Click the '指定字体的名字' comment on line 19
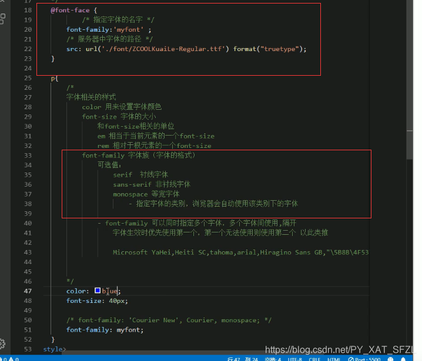The height and width of the screenshot is (361, 422). [118, 19]
